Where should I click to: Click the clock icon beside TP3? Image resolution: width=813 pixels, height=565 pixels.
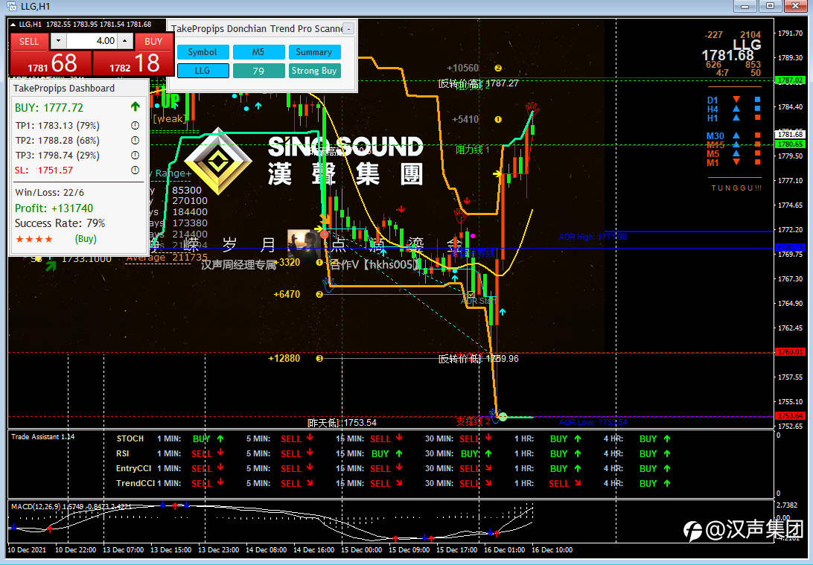pos(135,155)
